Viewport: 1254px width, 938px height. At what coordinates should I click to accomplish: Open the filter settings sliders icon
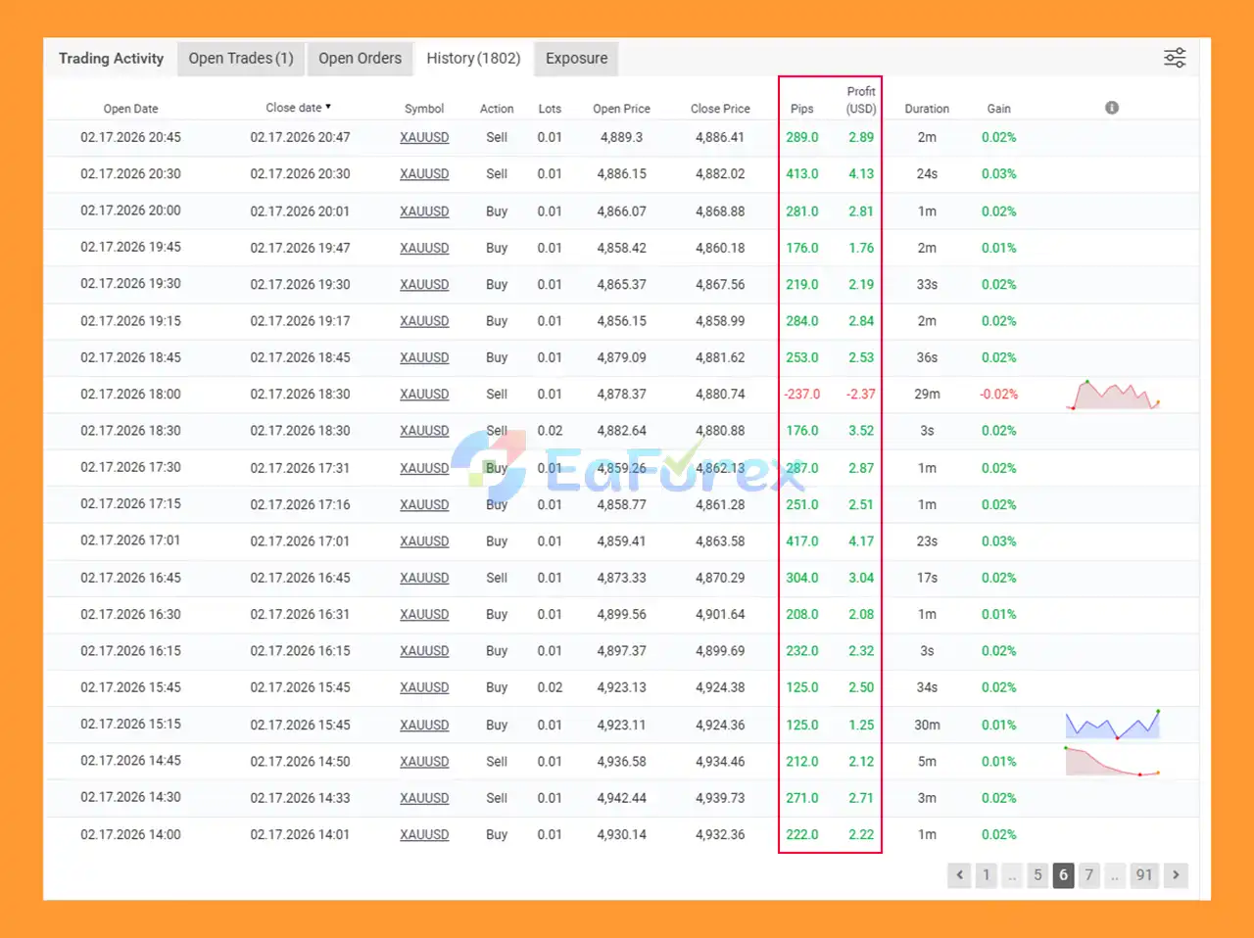[x=1175, y=58]
